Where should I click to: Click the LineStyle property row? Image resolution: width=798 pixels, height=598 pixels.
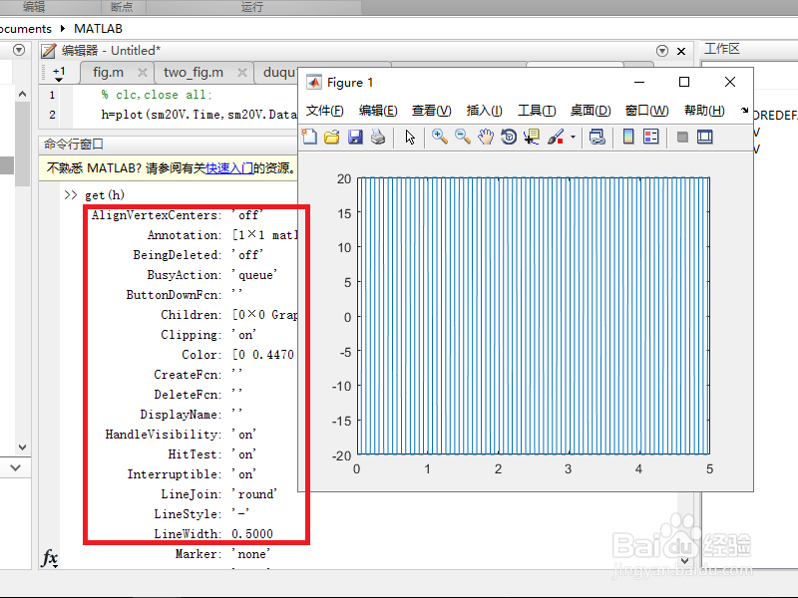202,514
